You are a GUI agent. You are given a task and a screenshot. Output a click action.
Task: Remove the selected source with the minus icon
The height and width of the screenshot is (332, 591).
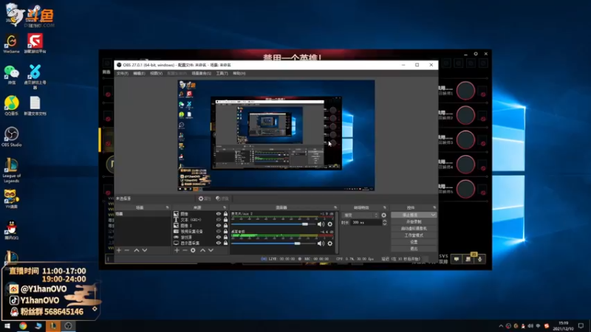tap(185, 250)
